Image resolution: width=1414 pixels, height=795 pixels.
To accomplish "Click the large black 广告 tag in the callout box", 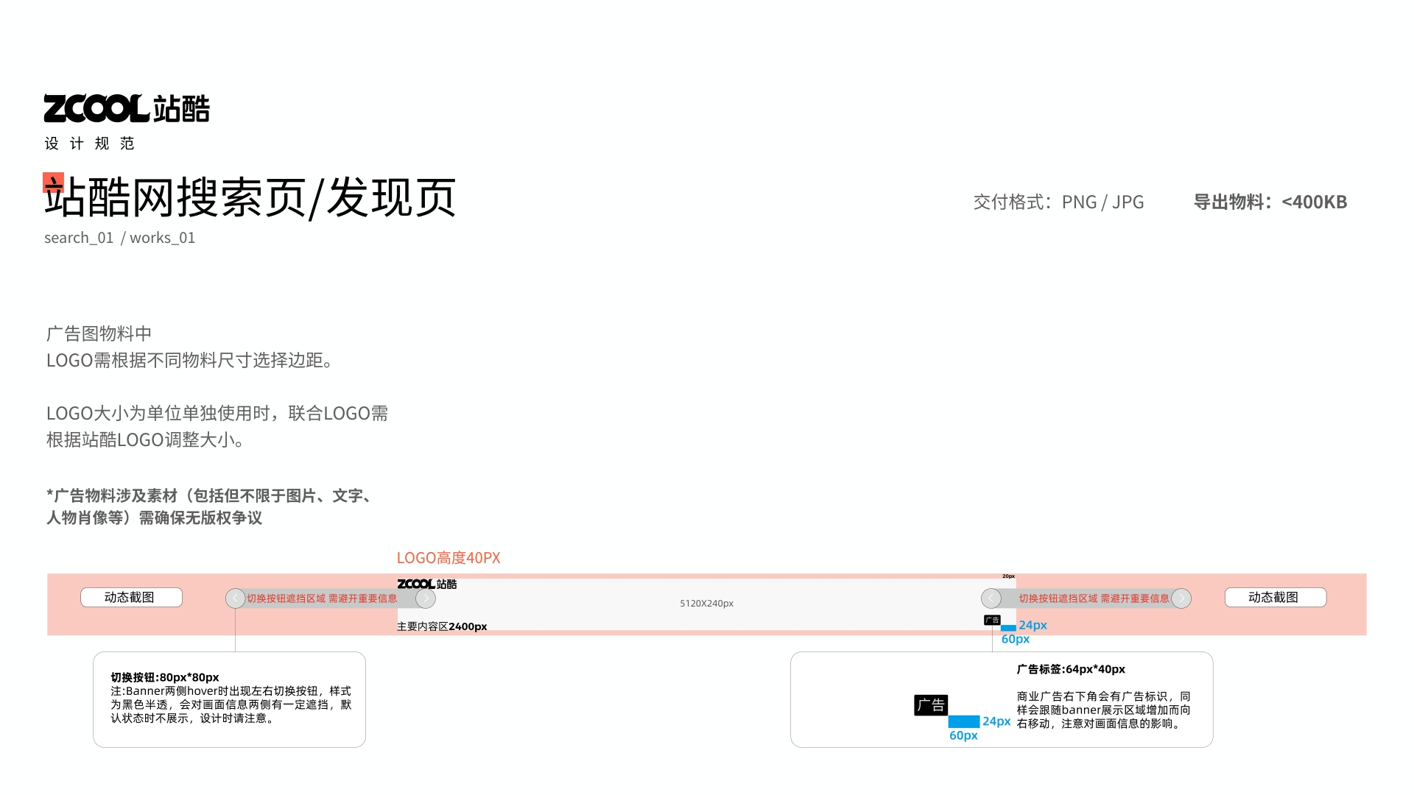I will (x=931, y=705).
